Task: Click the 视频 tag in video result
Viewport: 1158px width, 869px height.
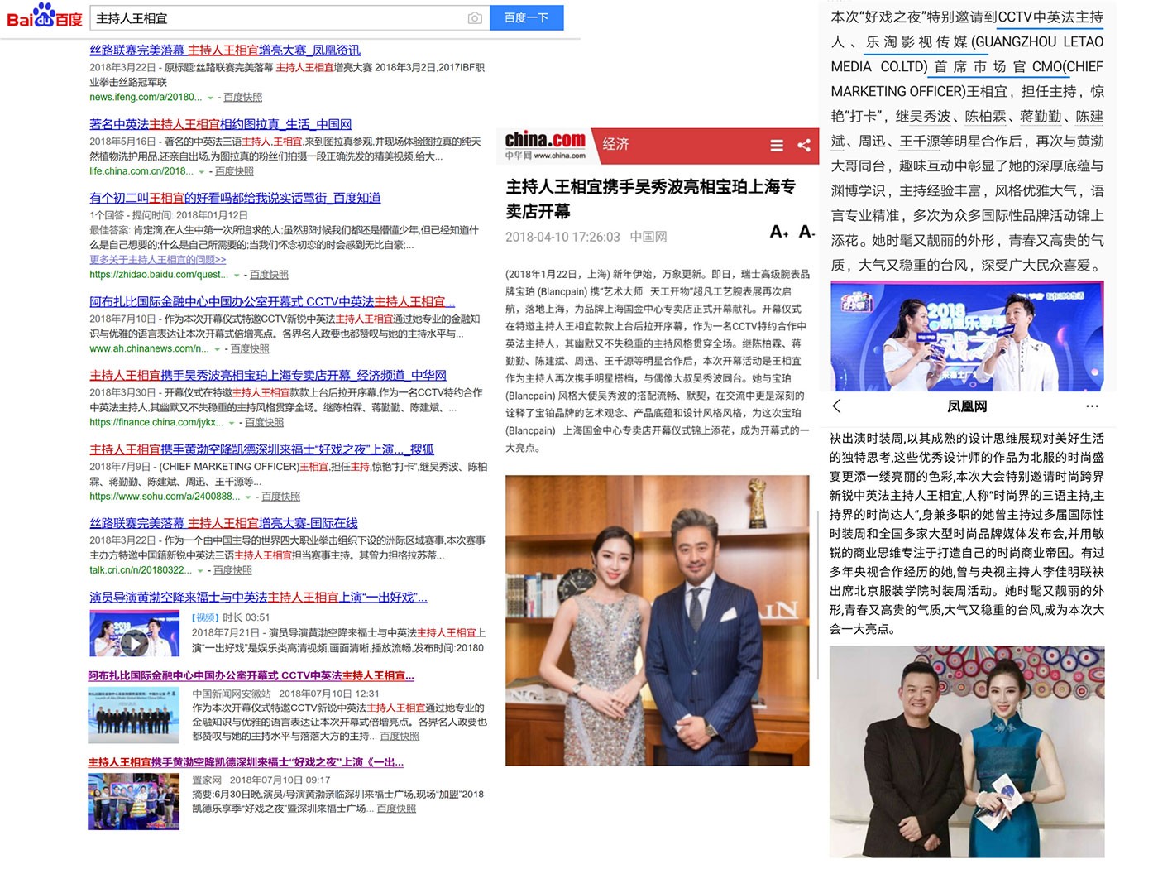Action: tap(205, 617)
